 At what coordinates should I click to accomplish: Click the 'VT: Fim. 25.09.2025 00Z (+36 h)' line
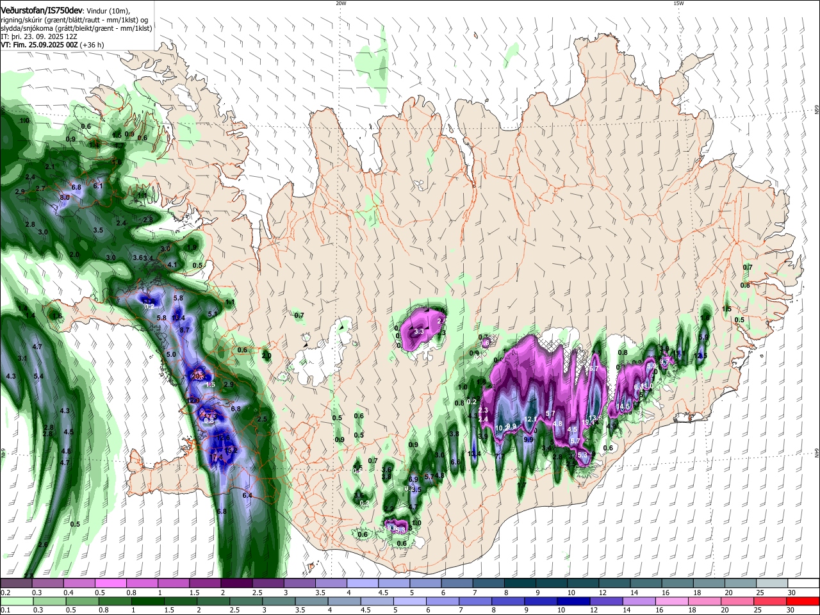tap(53, 45)
